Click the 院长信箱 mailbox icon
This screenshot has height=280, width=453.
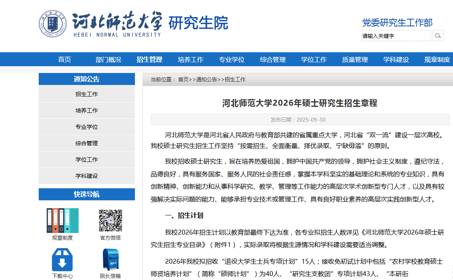point(110,260)
